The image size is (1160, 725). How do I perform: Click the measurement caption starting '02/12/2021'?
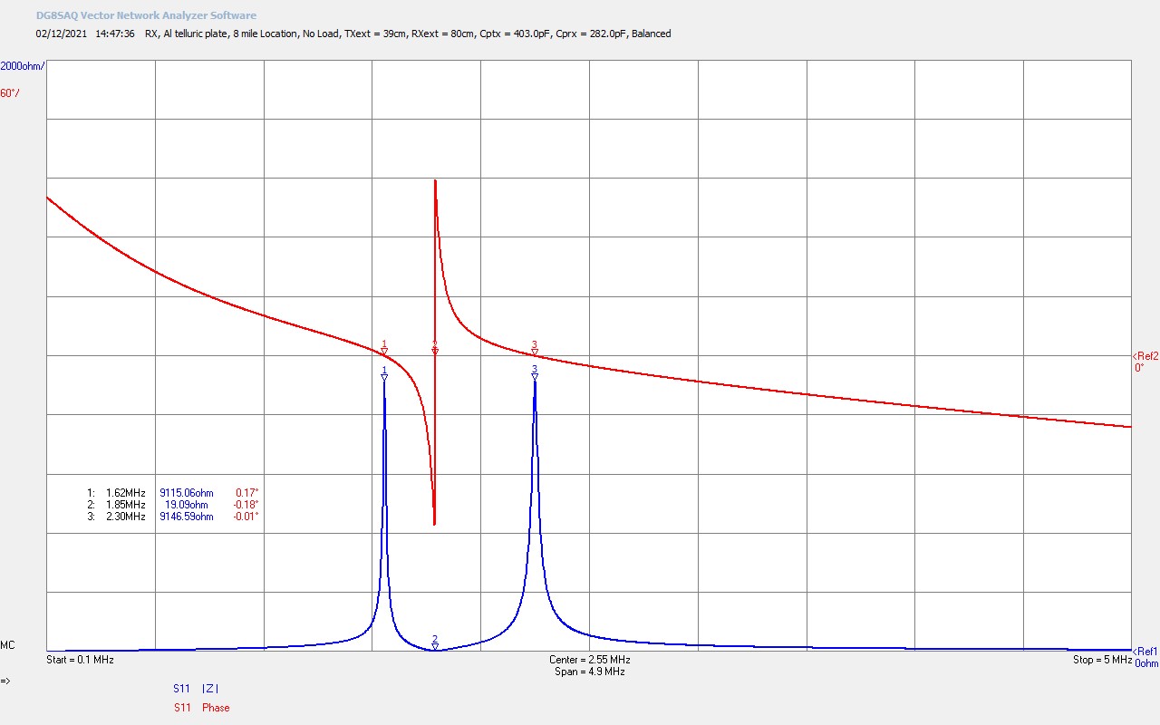click(x=353, y=34)
